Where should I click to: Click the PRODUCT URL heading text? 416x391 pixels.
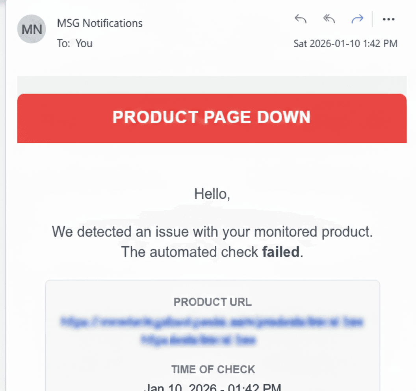[212, 302]
